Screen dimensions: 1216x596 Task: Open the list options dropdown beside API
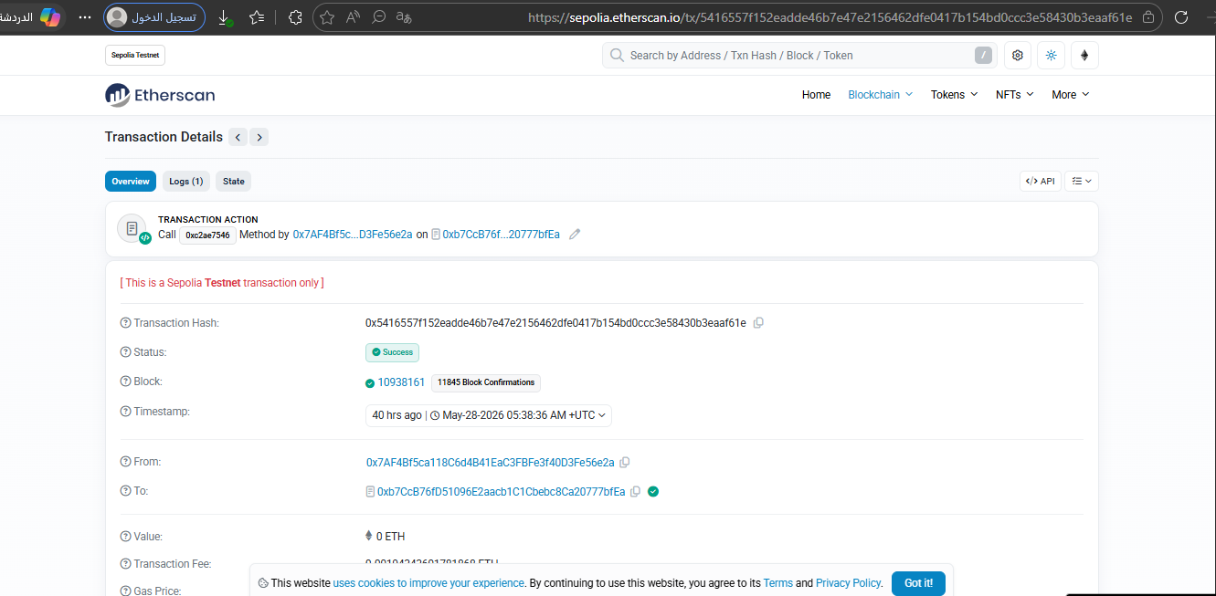[1082, 182]
